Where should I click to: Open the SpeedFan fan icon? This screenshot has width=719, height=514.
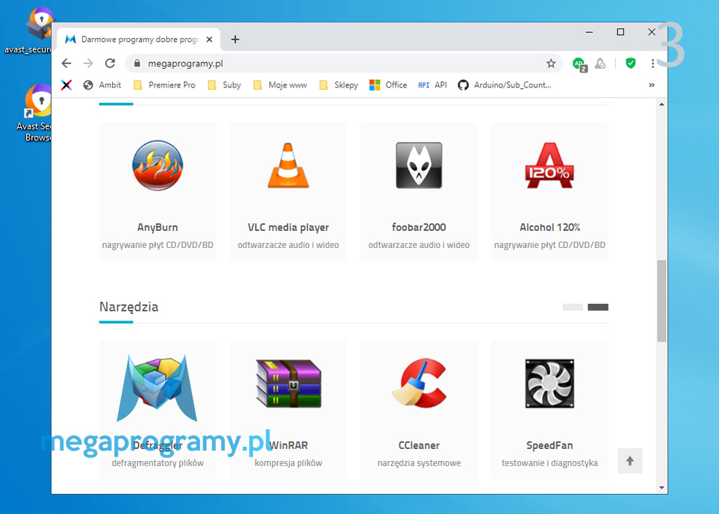(x=550, y=384)
